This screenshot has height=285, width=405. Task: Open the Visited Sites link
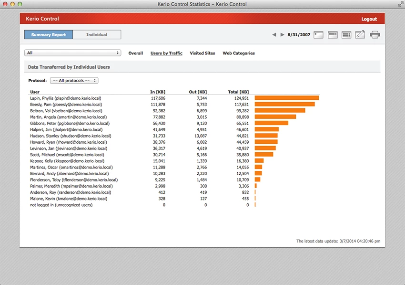click(x=202, y=53)
